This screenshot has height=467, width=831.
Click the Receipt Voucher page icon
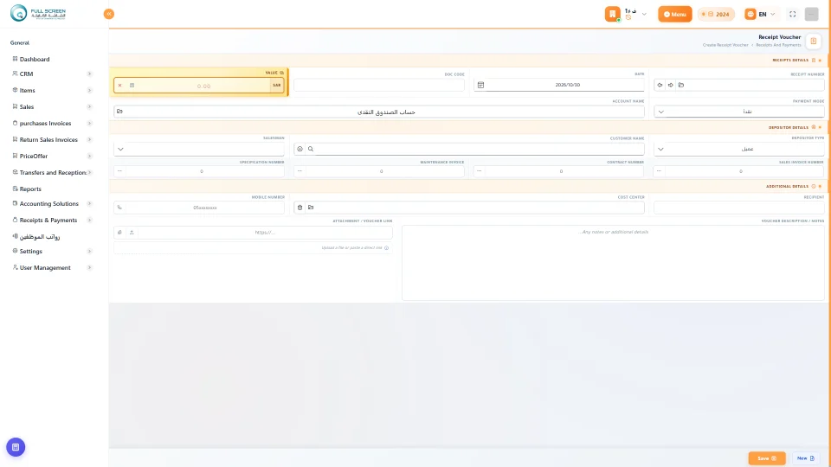tap(814, 41)
